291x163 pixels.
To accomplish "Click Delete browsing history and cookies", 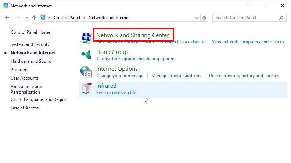I will tap(244, 76).
